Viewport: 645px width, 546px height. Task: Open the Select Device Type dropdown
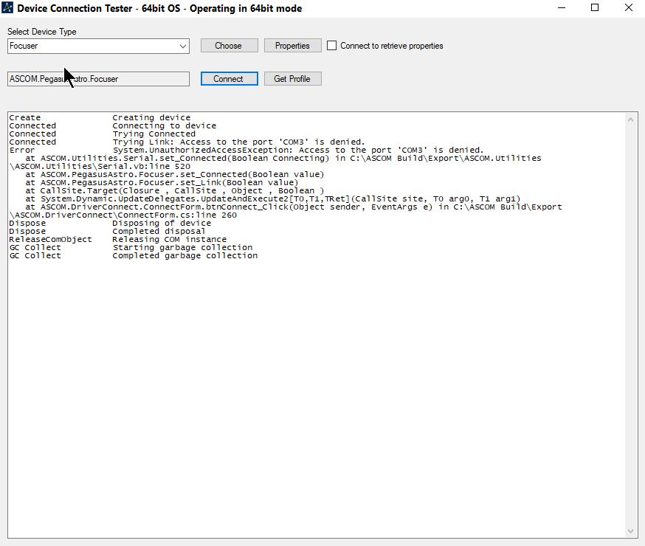(98, 46)
